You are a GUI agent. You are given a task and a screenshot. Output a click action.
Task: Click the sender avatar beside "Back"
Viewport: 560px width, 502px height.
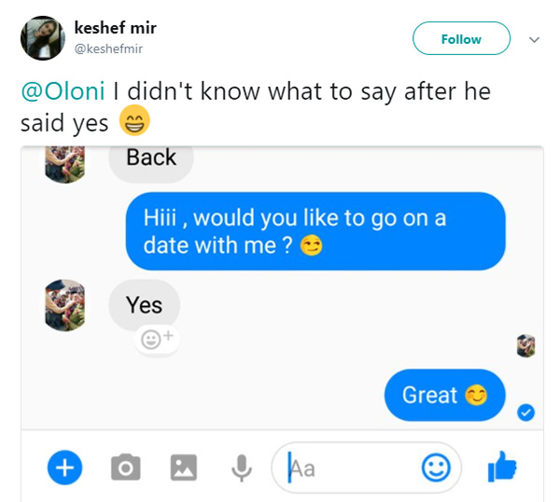coord(65,164)
